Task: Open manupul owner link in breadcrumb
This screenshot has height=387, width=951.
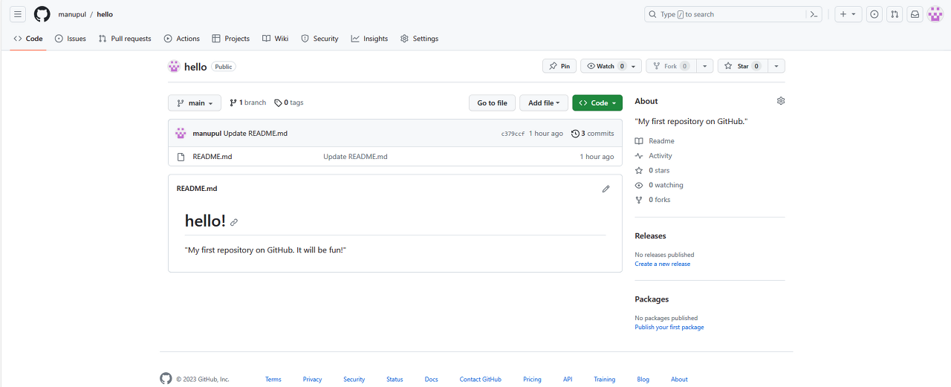Action: coord(72,14)
